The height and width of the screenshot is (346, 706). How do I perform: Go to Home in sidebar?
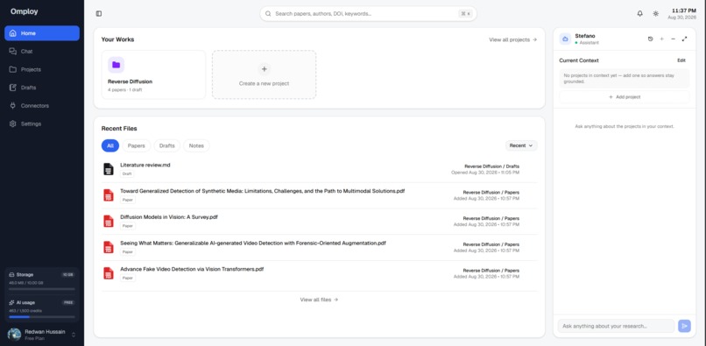(42, 33)
